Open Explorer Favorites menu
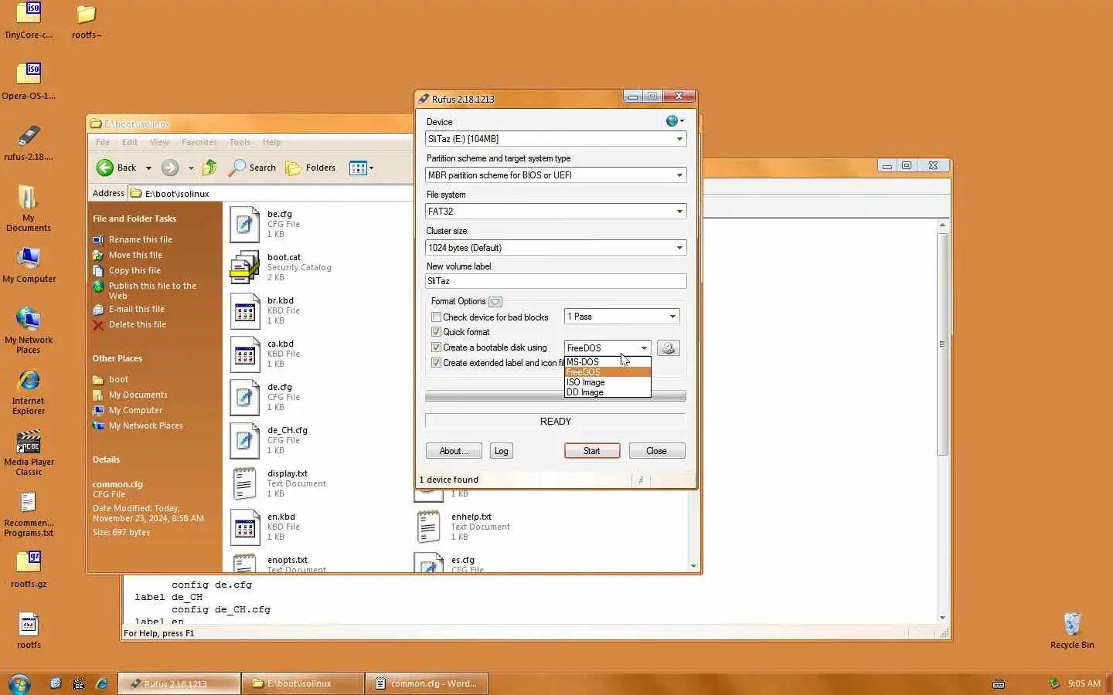 click(x=199, y=142)
